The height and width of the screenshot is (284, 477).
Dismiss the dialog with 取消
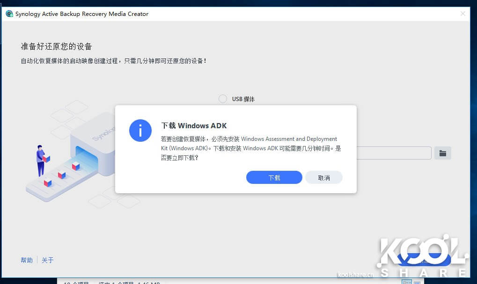coord(323,178)
